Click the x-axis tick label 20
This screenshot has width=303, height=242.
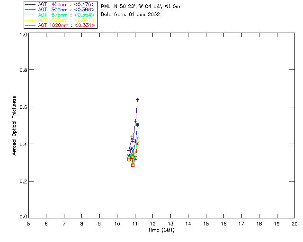[x=294, y=224]
